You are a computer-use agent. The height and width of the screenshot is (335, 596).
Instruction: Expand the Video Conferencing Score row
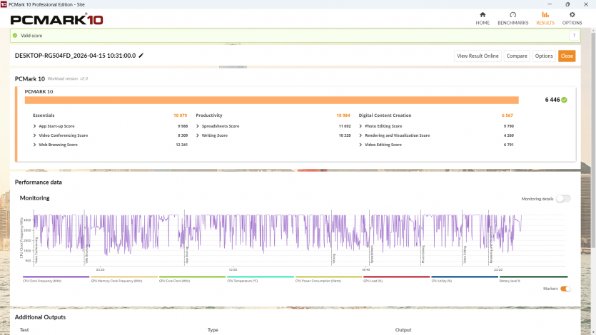pyautogui.click(x=35, y=135)
